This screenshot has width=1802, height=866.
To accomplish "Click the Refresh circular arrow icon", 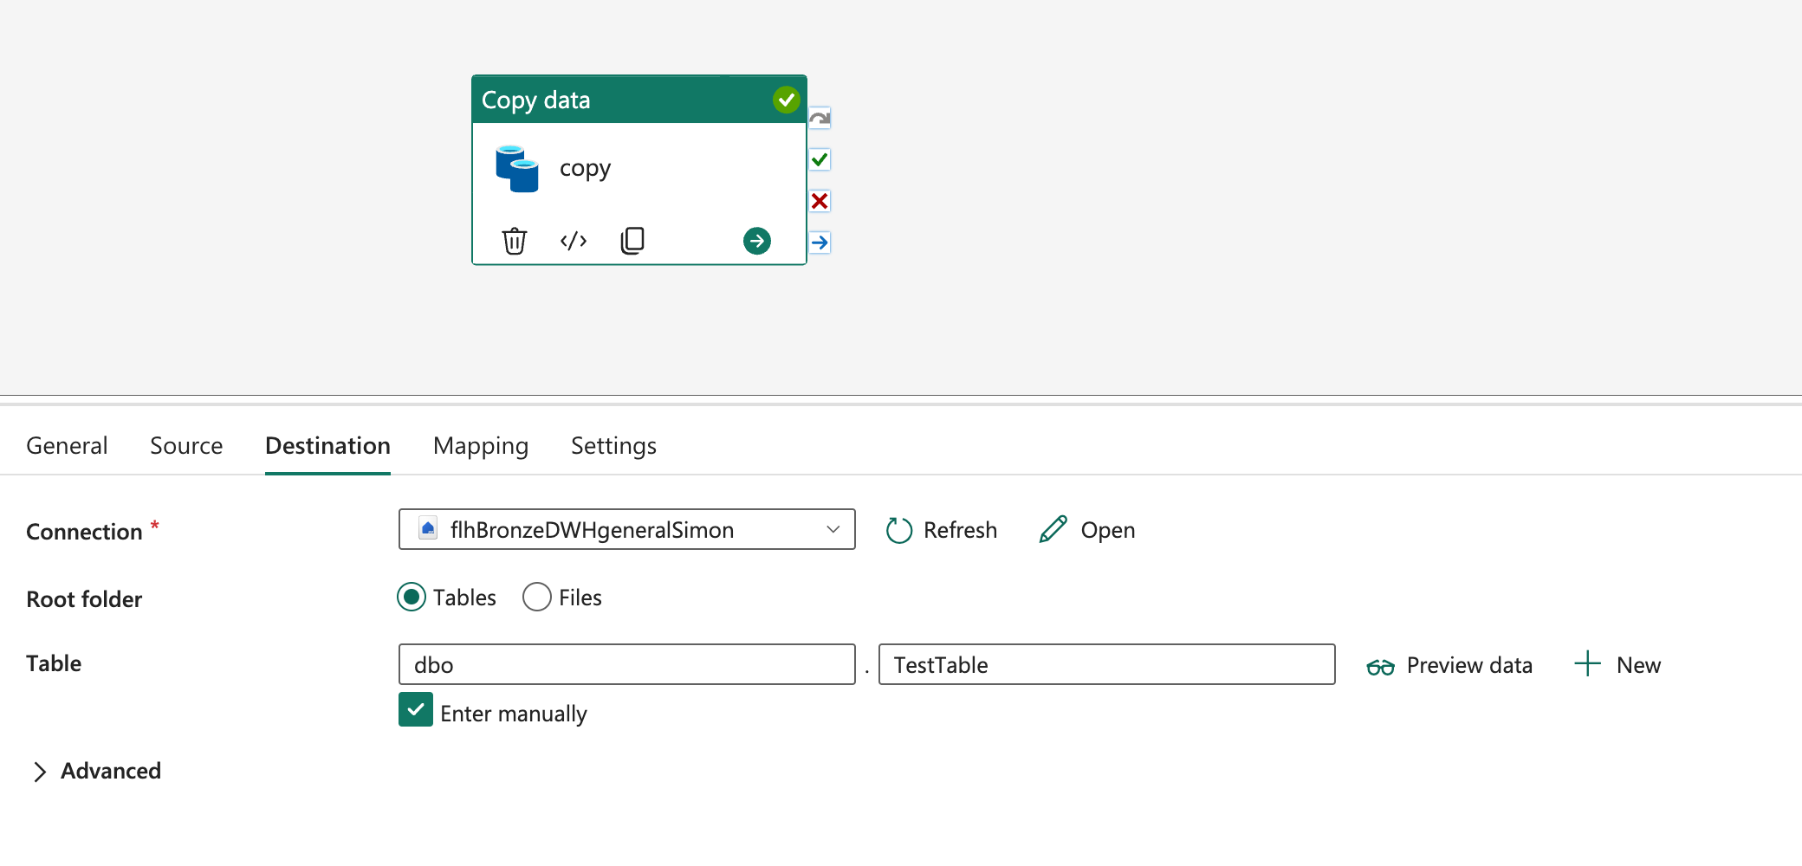I will [899, 530].
